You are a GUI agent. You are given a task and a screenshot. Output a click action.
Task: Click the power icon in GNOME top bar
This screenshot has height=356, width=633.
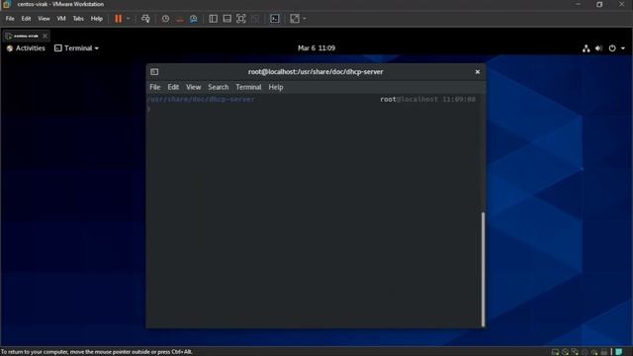(x=612, y=48)
